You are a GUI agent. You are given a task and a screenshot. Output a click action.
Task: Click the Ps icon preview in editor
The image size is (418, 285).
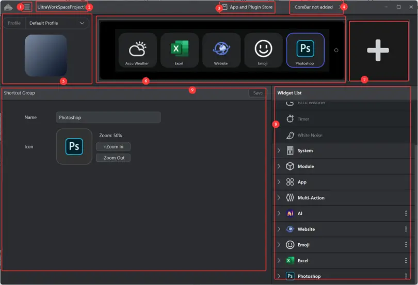tap(74, 146)
